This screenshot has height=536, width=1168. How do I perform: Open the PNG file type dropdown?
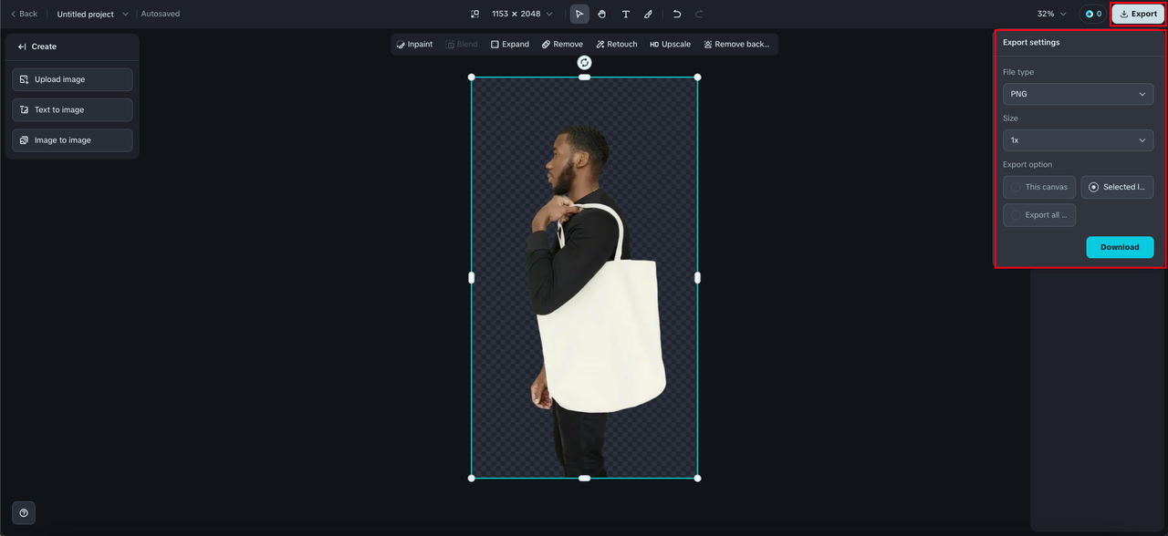tap(1078, 94)
